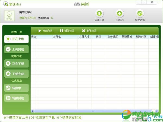Click the 新建上传 upload icon
The image size is (163, 122).
99,14
